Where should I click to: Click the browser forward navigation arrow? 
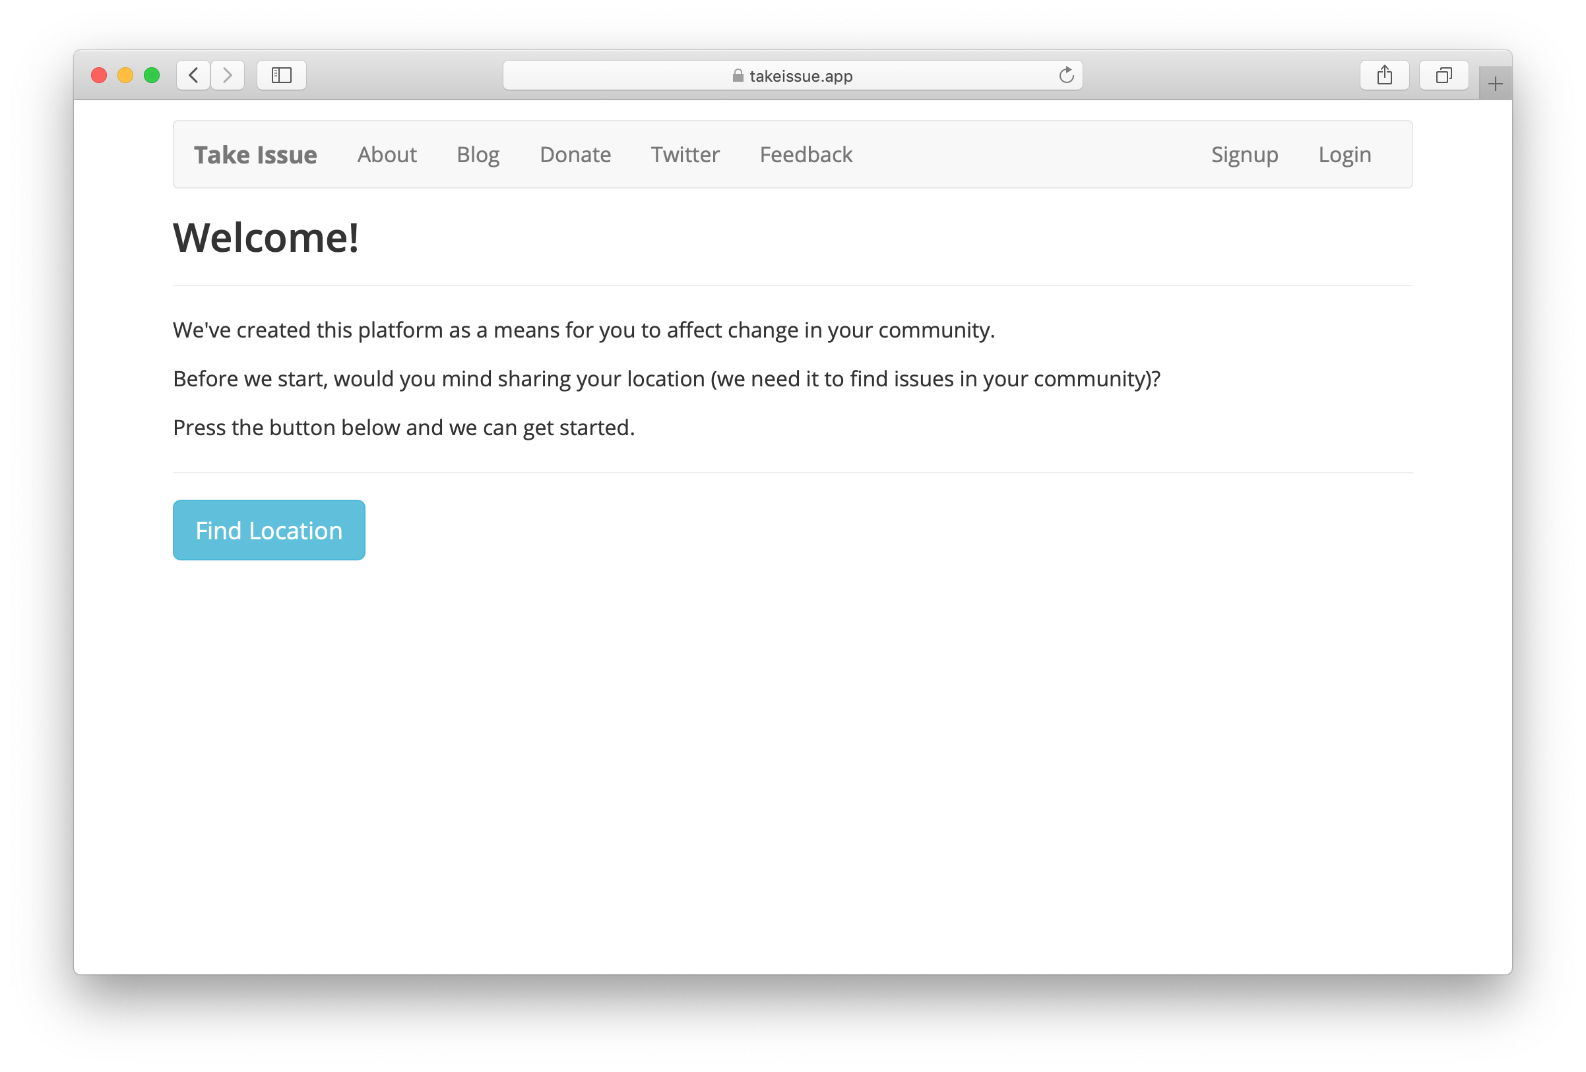228,75
